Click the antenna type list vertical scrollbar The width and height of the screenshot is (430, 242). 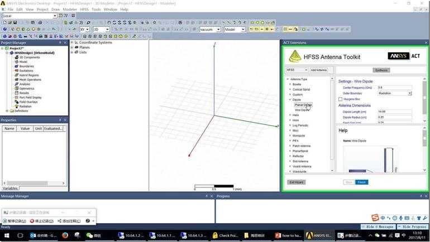click(x=332, y=119)
